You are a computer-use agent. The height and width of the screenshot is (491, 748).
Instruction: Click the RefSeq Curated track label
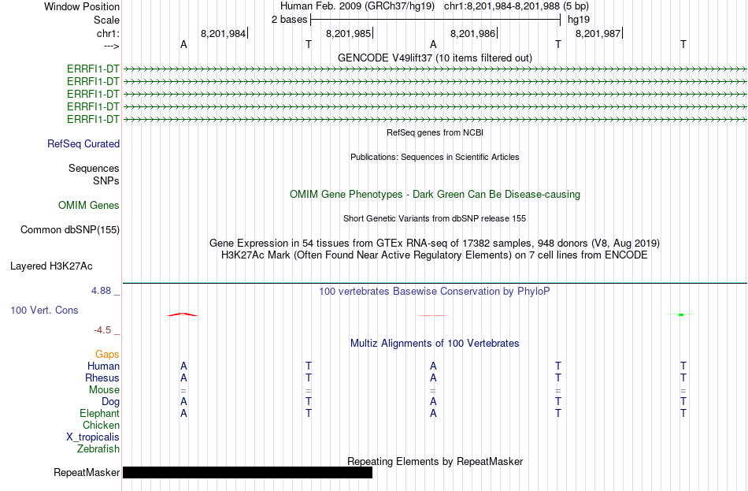(83, 143)
